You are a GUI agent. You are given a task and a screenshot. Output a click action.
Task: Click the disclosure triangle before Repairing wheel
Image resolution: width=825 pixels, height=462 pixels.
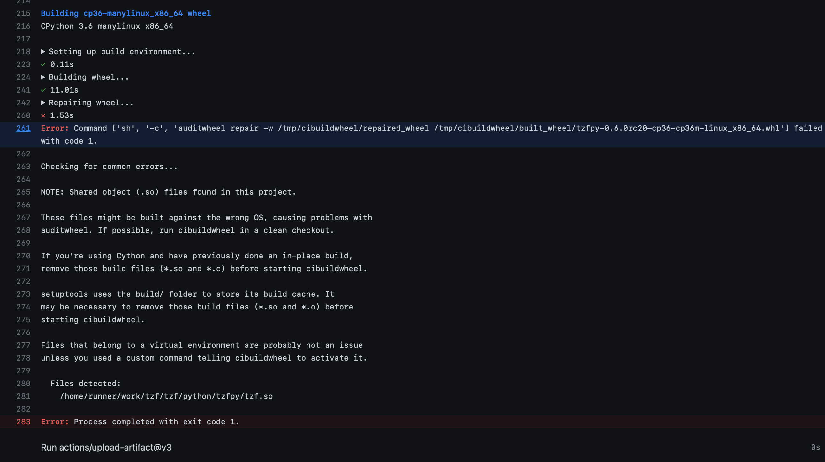(43, 102)
